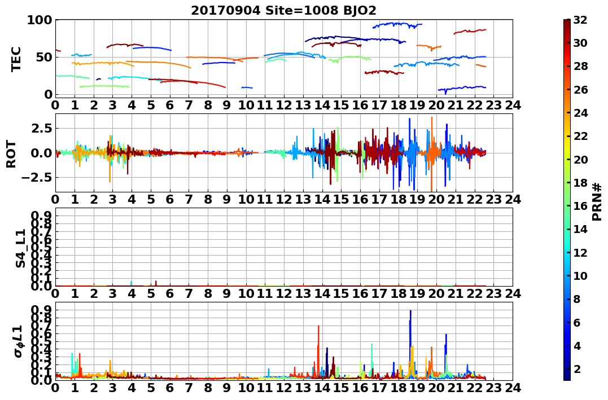Click hour 9 tick below S4_L1 panel
The height and width of the screenshot is (400, 608).
click(x=227, y=293)
